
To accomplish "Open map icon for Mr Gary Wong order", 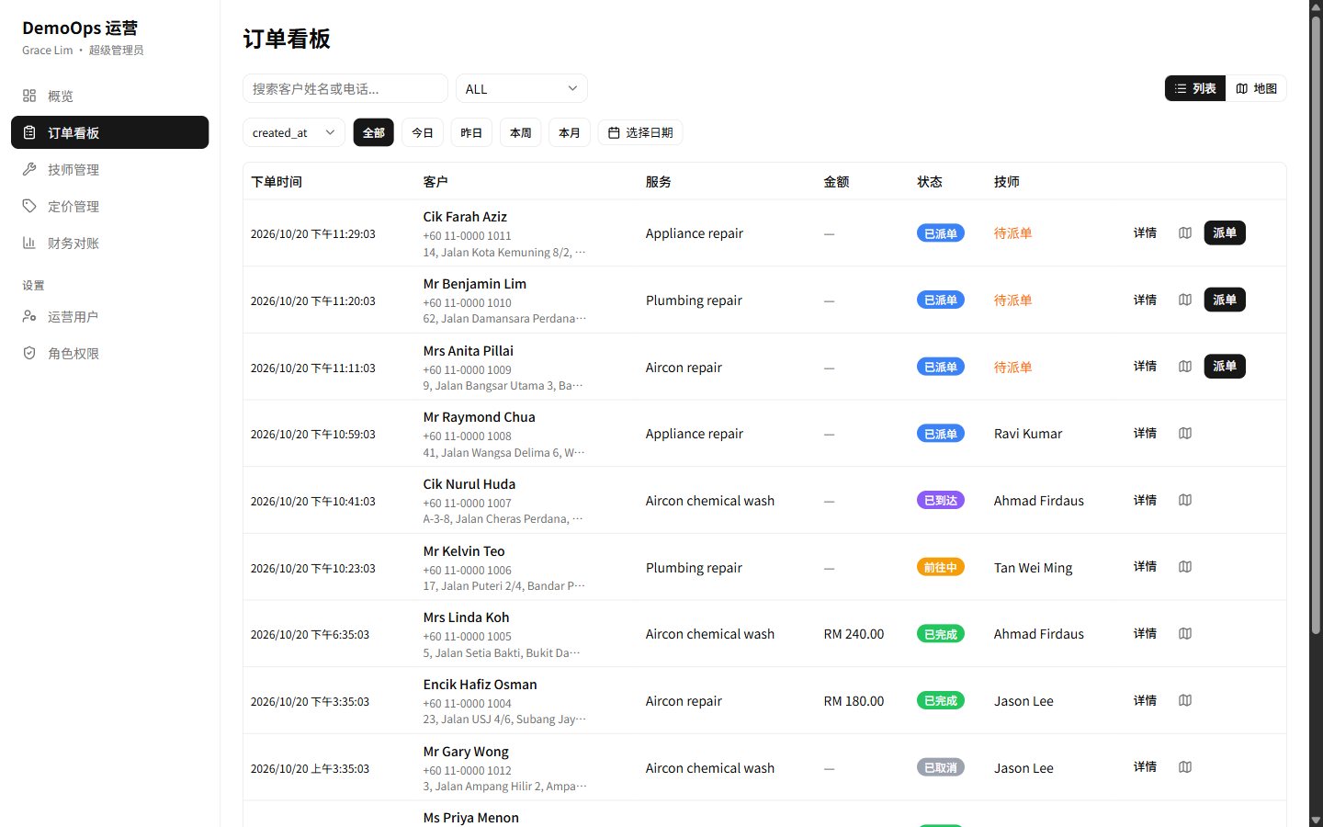I will pyautogui.click(x=1185, y=767).
